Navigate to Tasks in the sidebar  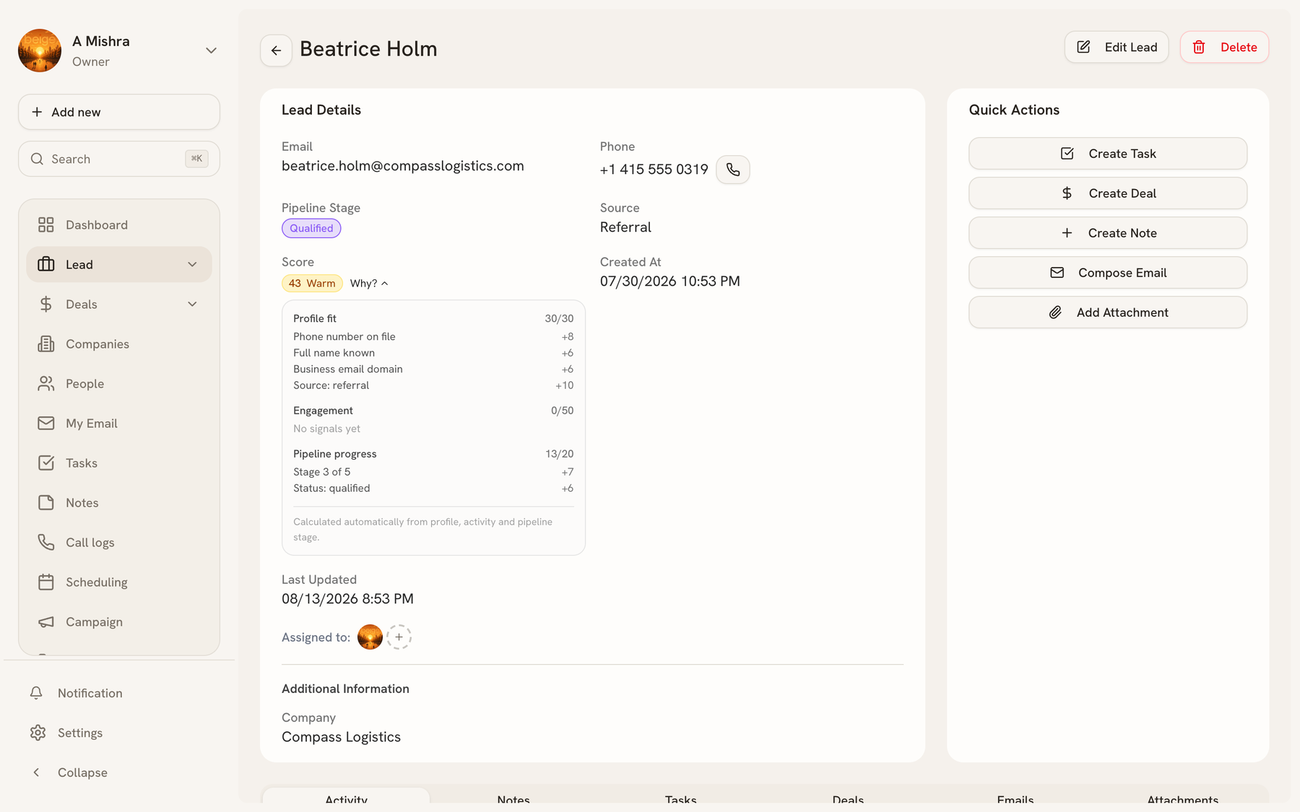119,463
